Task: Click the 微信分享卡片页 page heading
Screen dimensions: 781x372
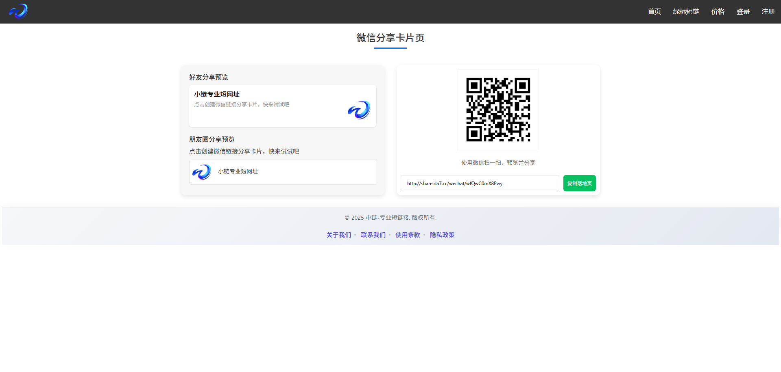Action: [x=390, y=38]
